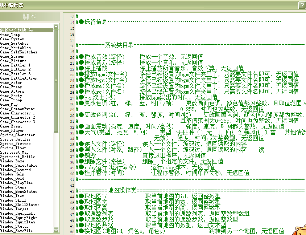Select the 蚂蚁中文模块 头 script
The image size is (306, 235).
click(x=26, y=30)
